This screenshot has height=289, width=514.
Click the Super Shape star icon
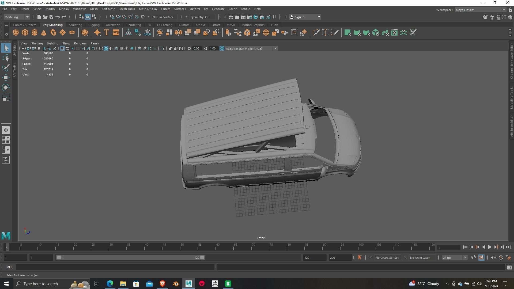click(97, 33)
